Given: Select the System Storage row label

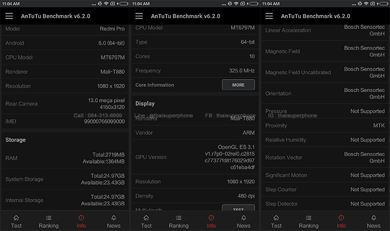Looking at the screenshot, I should 24,179.
